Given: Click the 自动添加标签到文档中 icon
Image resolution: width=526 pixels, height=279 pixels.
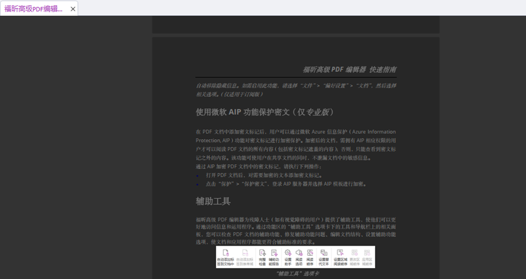Looking at the screenshot, I should 225,257.
